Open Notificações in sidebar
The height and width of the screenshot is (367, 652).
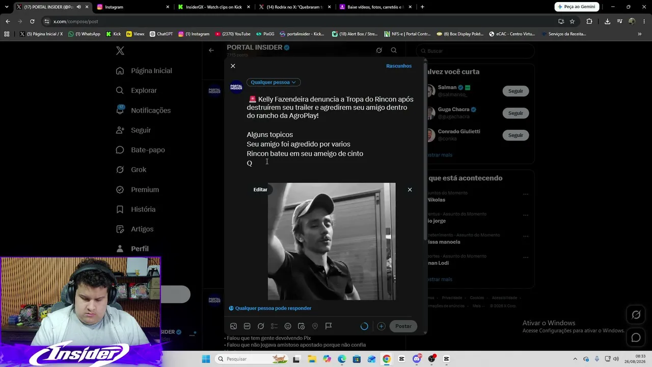coord(144,110)
